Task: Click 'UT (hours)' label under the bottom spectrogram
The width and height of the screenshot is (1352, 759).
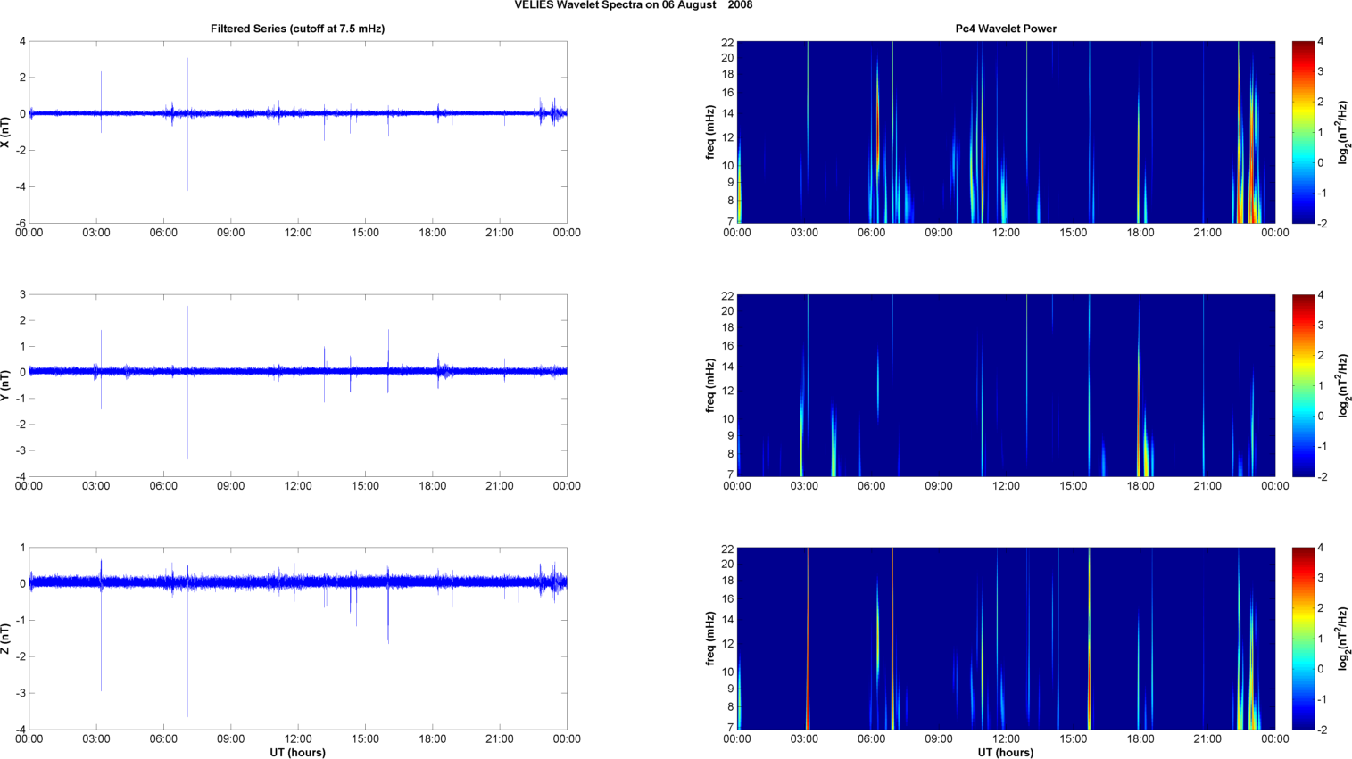Action: pyautogui.click(x=1005, y=753)
